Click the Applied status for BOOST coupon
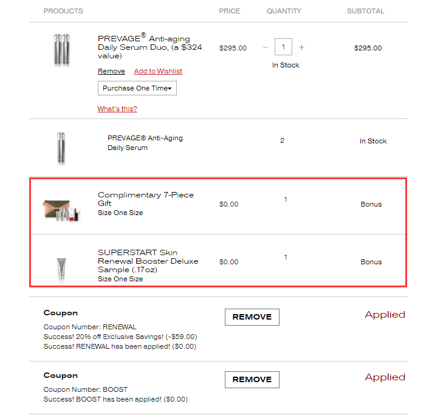 point(385,377)
